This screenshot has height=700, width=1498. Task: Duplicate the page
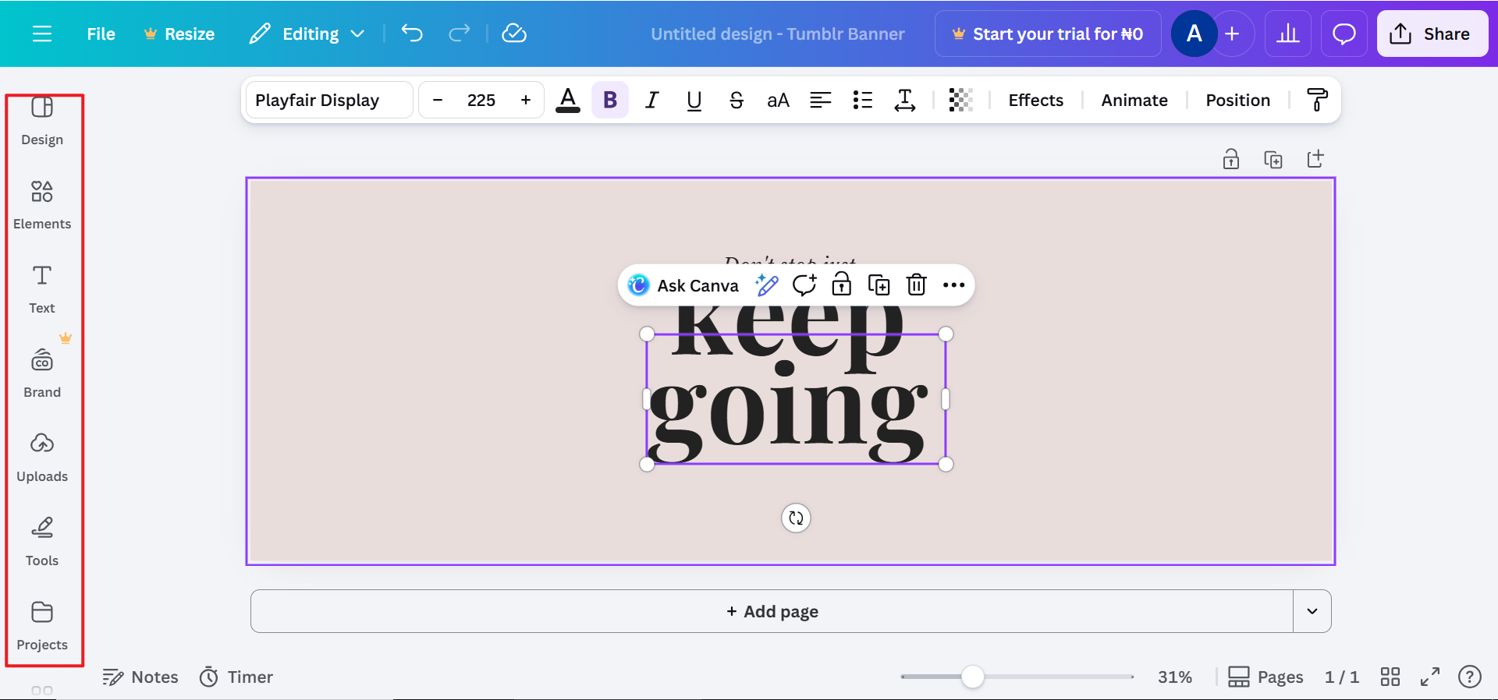(1273, 159)
